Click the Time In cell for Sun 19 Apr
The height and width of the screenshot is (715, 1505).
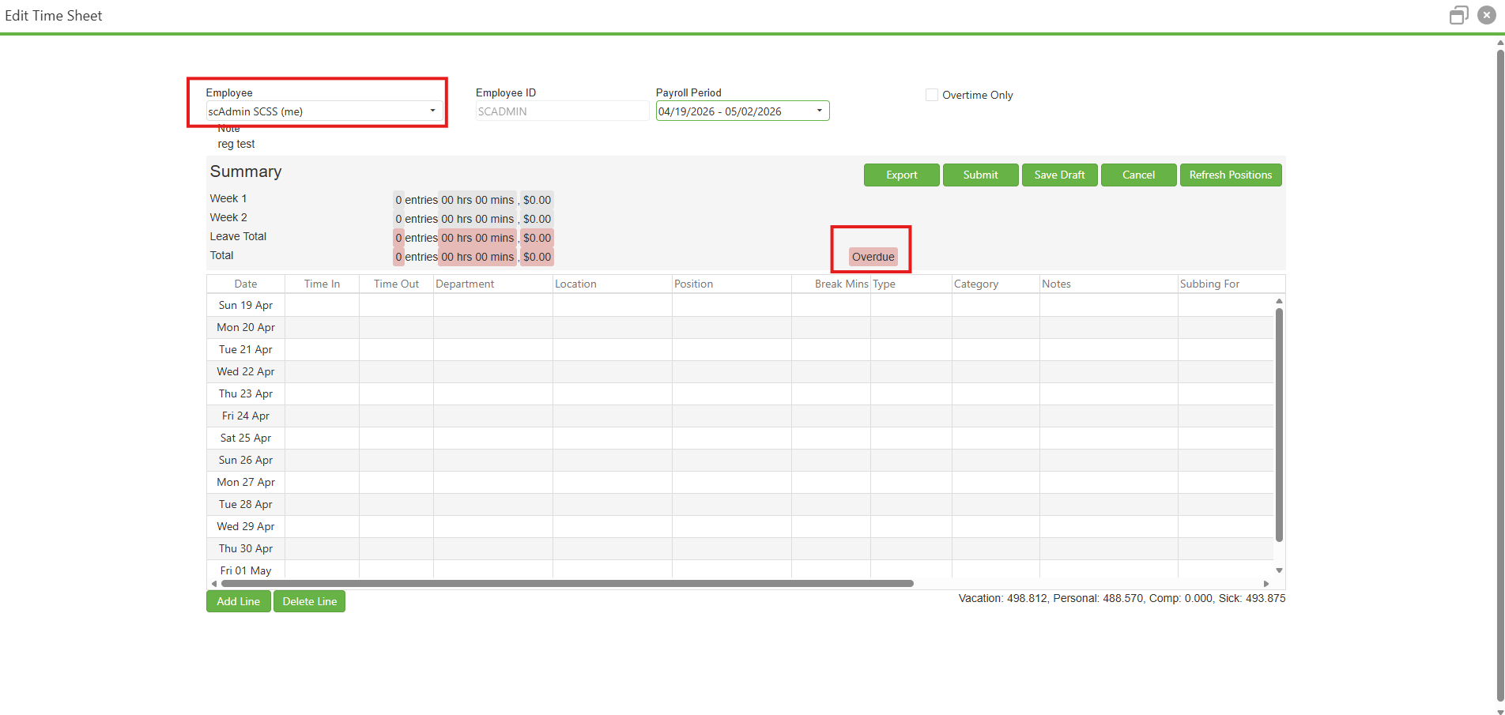point(322,305)
